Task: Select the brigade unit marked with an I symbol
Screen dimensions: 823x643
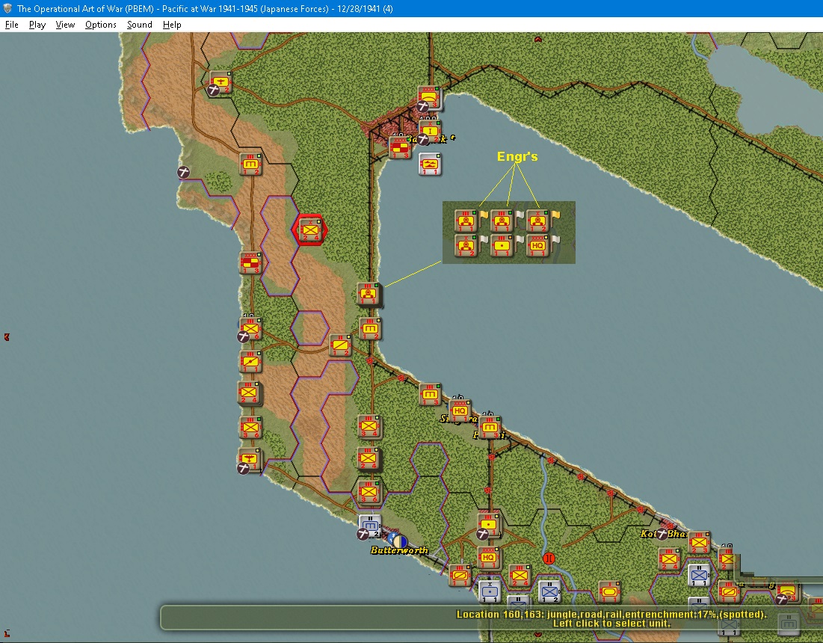Action: (431, 132)
